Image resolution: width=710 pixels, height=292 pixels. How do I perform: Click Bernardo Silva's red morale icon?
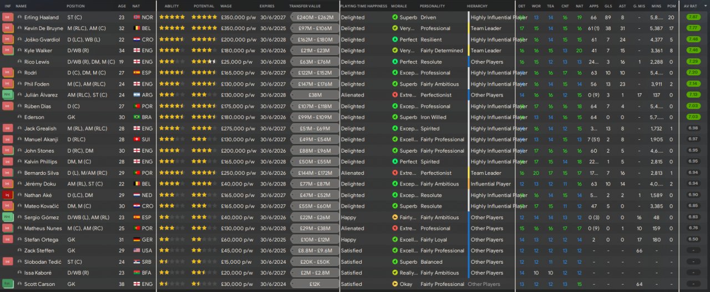pos(395,173)
